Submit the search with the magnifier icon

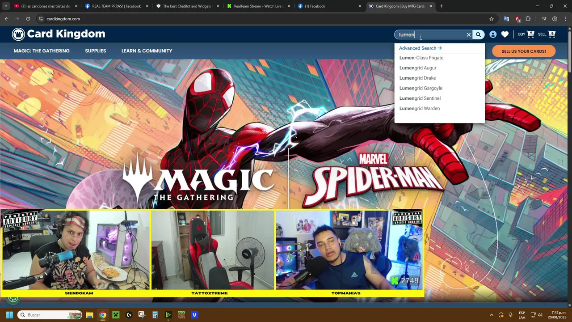pyautogui.click(x=478, y=34)
